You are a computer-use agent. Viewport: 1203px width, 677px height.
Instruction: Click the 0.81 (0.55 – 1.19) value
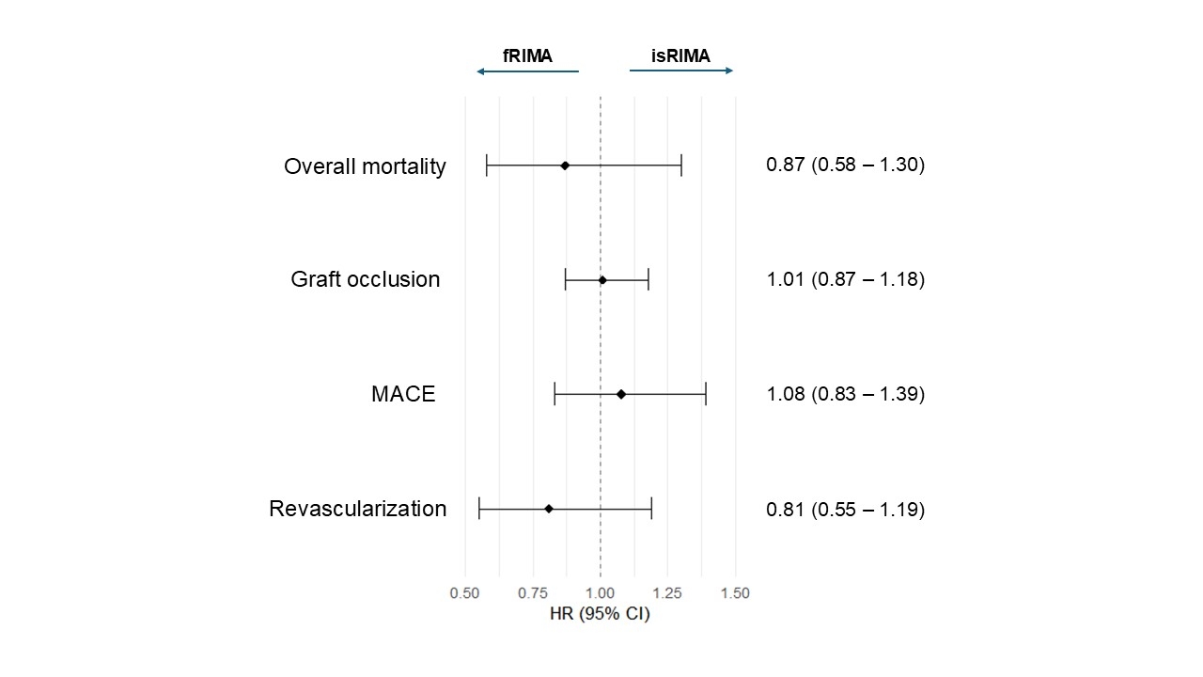(x=845, y=510)
